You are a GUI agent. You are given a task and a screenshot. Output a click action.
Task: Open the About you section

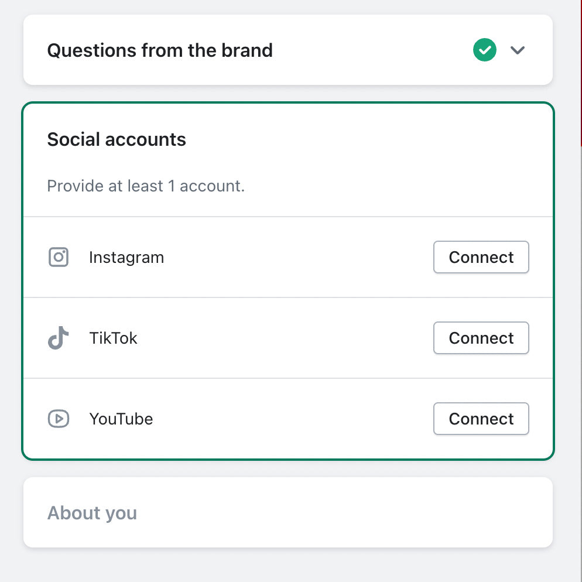pyautogui.click(x=92, y=513)
